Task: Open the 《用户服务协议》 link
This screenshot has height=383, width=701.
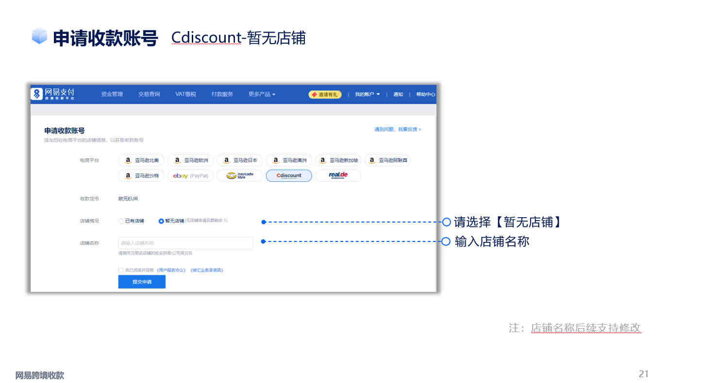Action: pyautogui.click(x=171, y=270)
